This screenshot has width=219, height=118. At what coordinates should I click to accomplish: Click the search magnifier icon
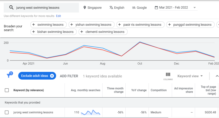11,7
